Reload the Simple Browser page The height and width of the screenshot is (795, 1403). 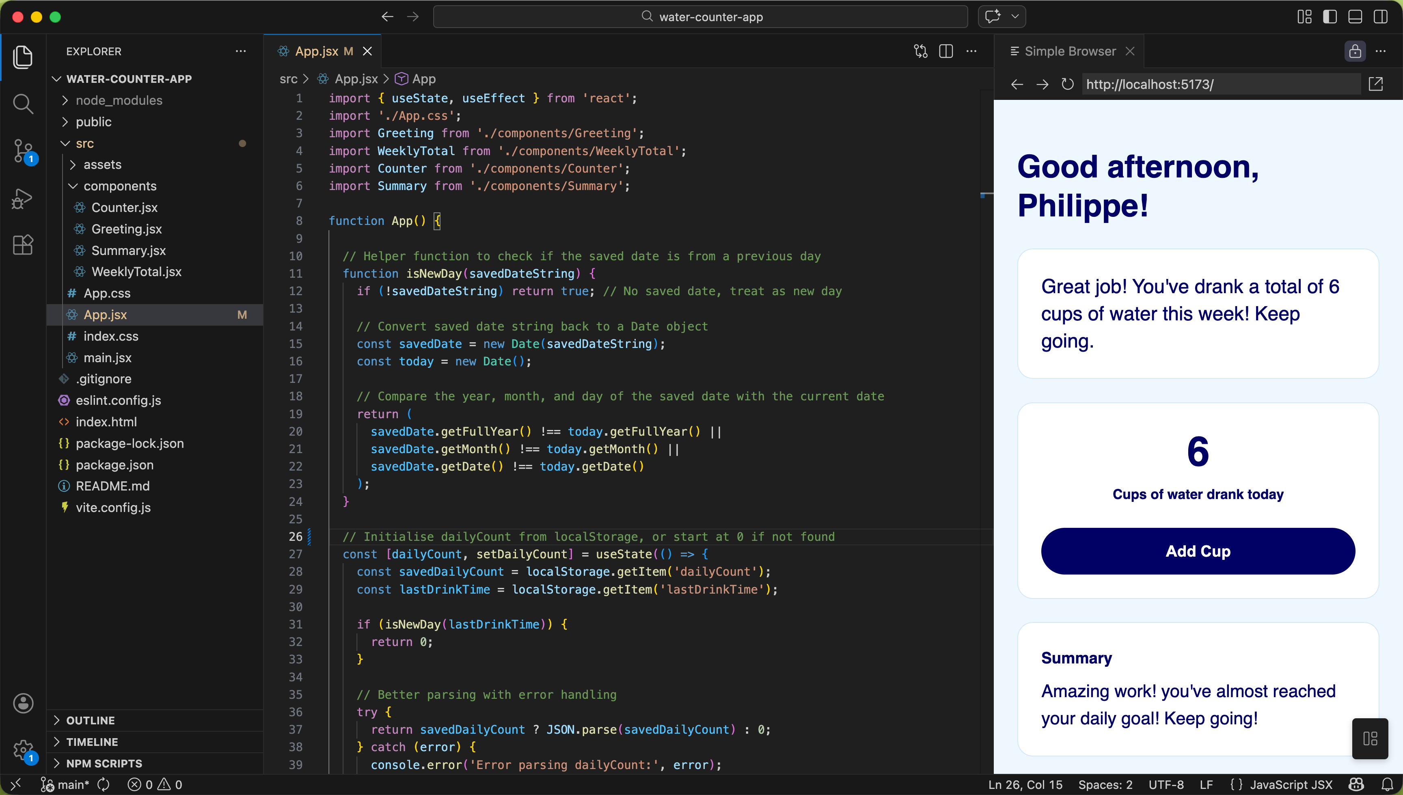coord(1067,84)
